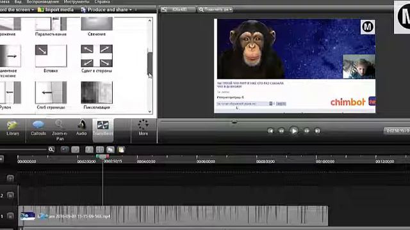Click the Split icon in timeline toolbar
This screenshot has width=410, height=230.
[100, 149]
